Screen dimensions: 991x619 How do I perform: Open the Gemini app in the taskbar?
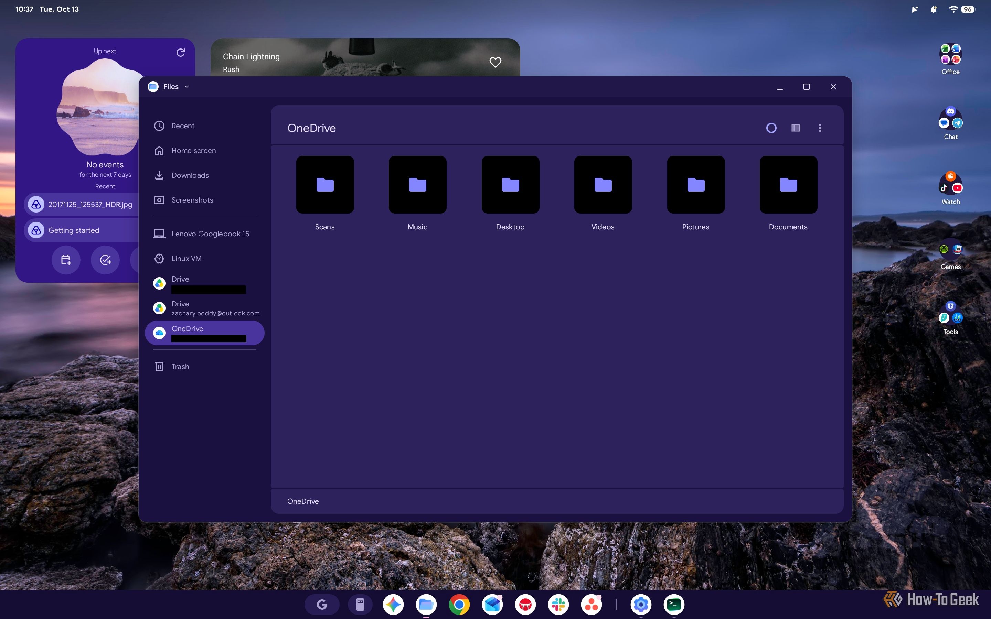pos(393,604)
